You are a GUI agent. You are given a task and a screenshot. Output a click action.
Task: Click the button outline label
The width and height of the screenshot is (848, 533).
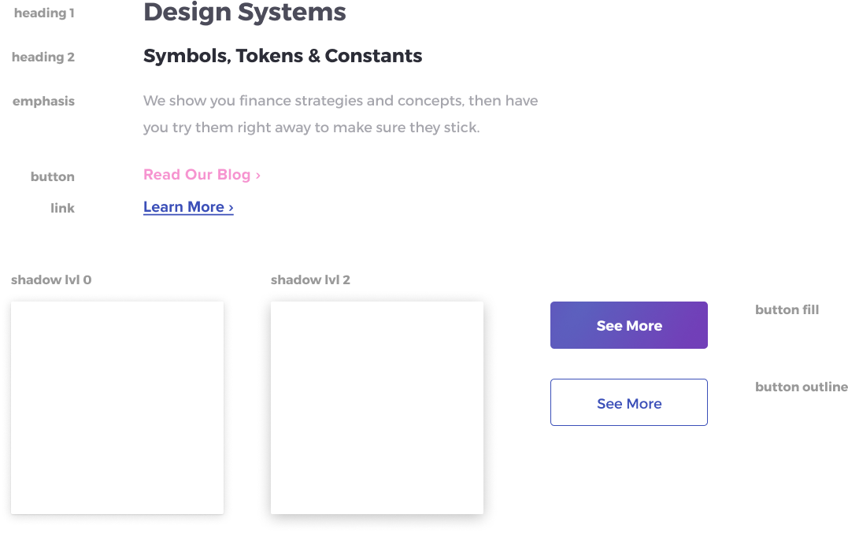pyautogui.click(x=802, y=387)
